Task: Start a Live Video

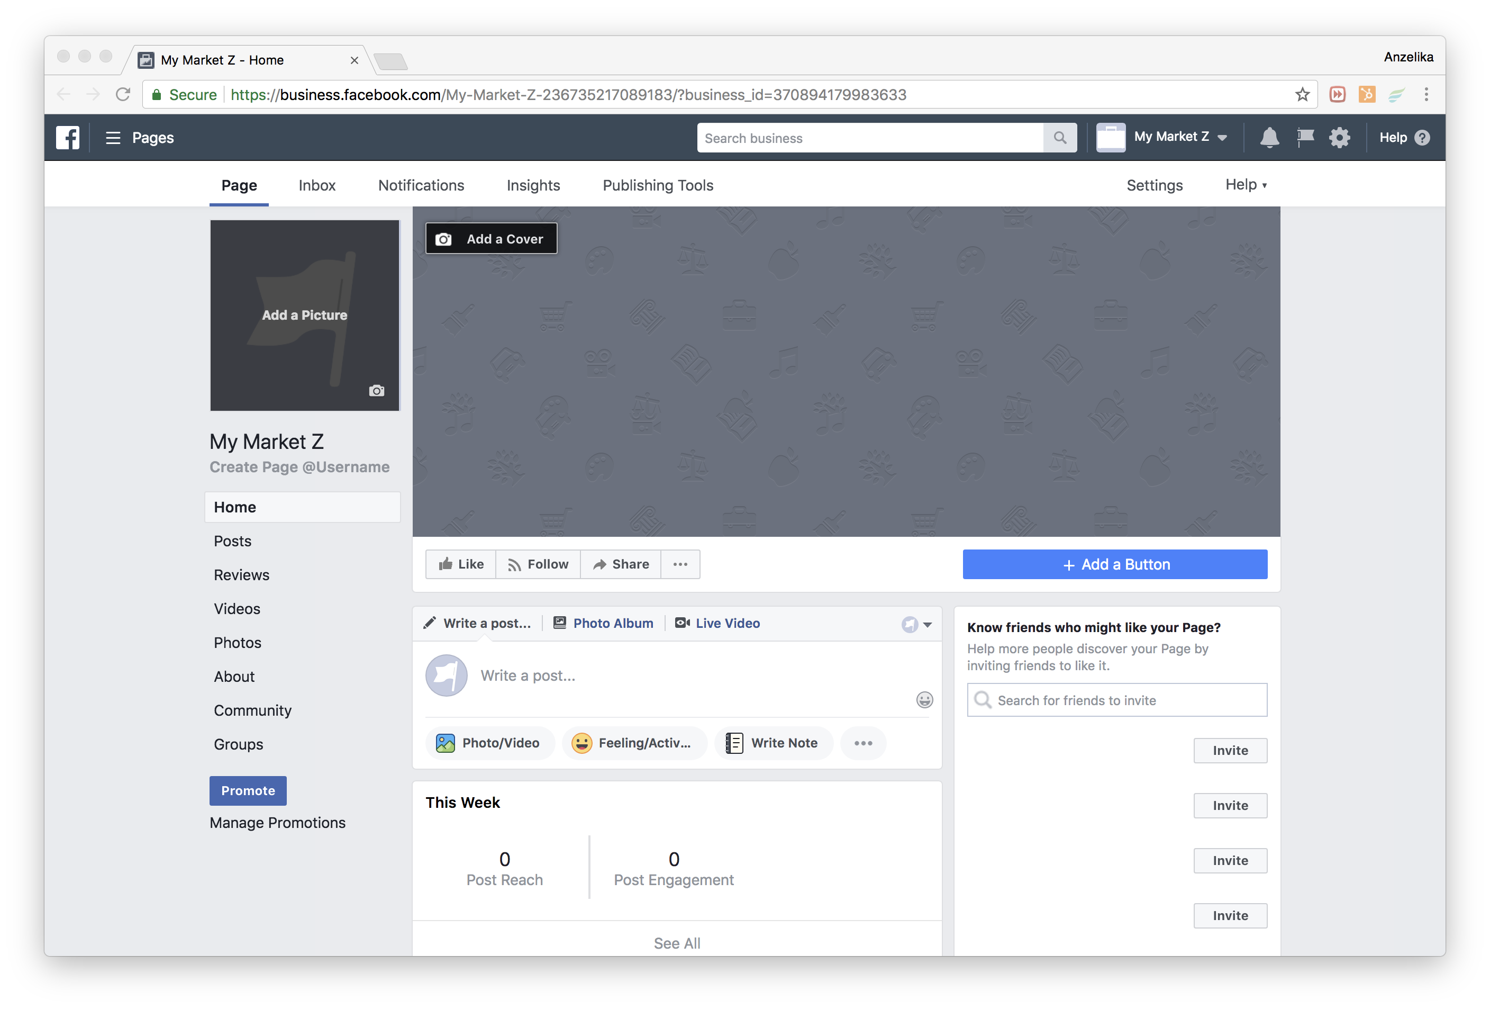Action: click(717, 623)
